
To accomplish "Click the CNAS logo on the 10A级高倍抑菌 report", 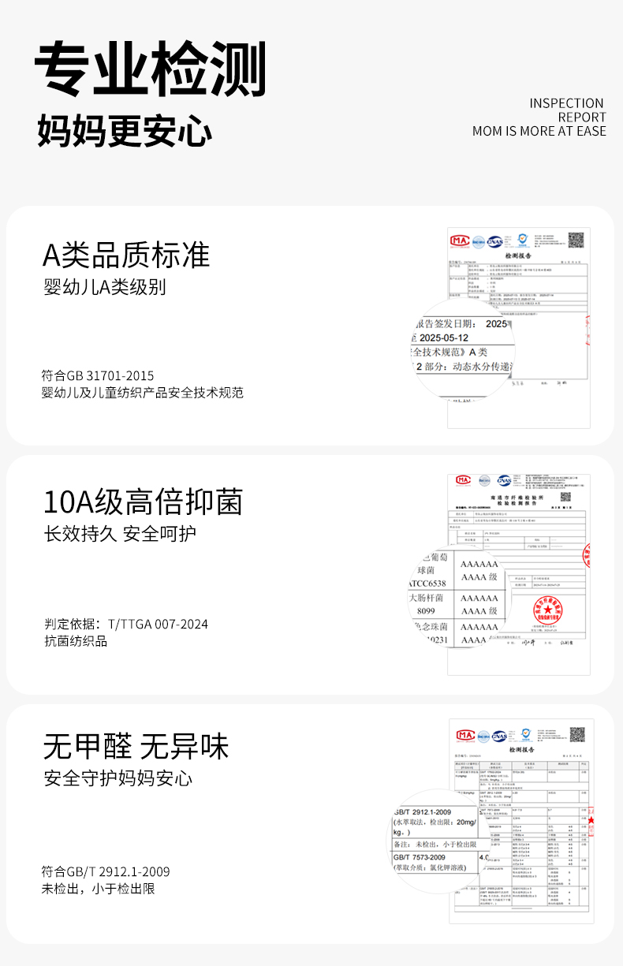I will click(x=505, y=479).
